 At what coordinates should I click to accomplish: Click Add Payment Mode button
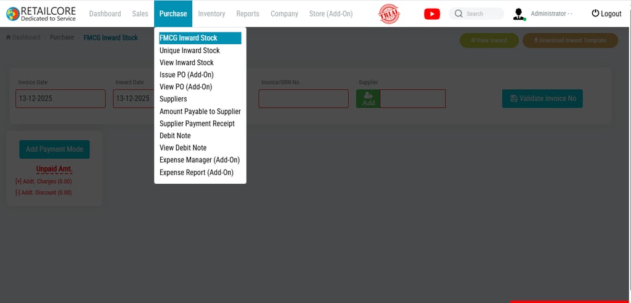(54, 149)
